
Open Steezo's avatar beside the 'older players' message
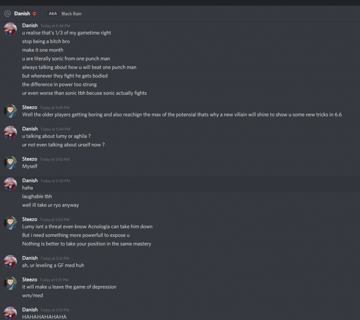coord(10,111)
